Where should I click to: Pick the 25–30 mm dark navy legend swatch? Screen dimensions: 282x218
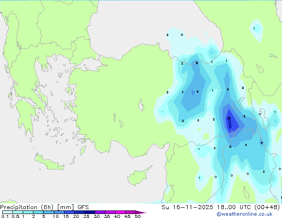coord(89,212)
